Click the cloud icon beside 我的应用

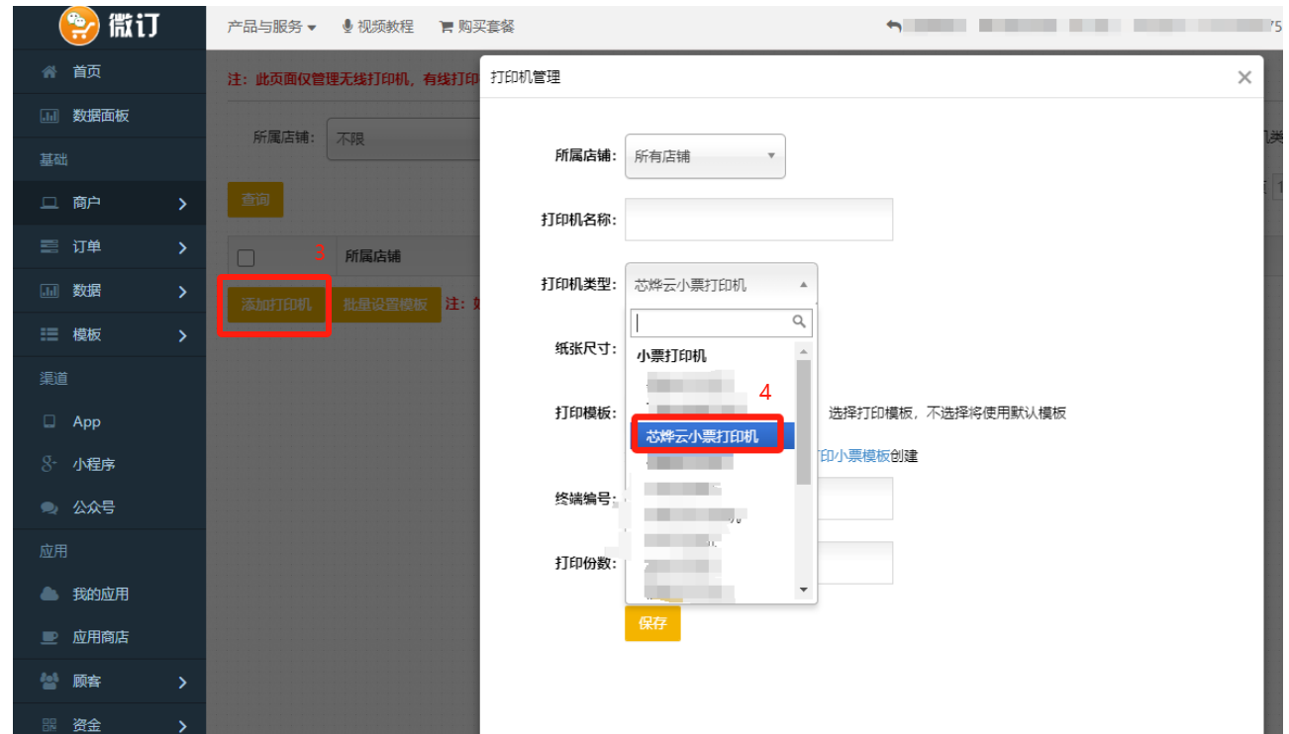[x=50, y=595]
